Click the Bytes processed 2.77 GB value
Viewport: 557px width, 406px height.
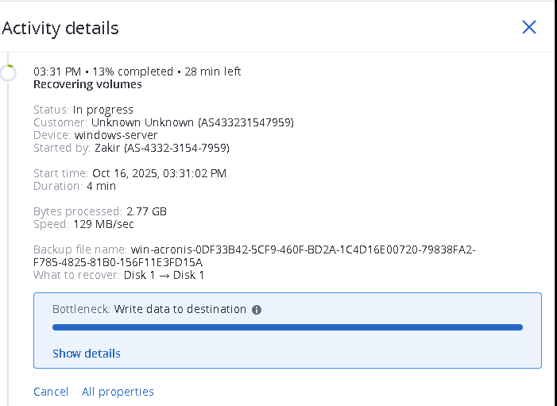pyautogui.click(x=146, y=211)
